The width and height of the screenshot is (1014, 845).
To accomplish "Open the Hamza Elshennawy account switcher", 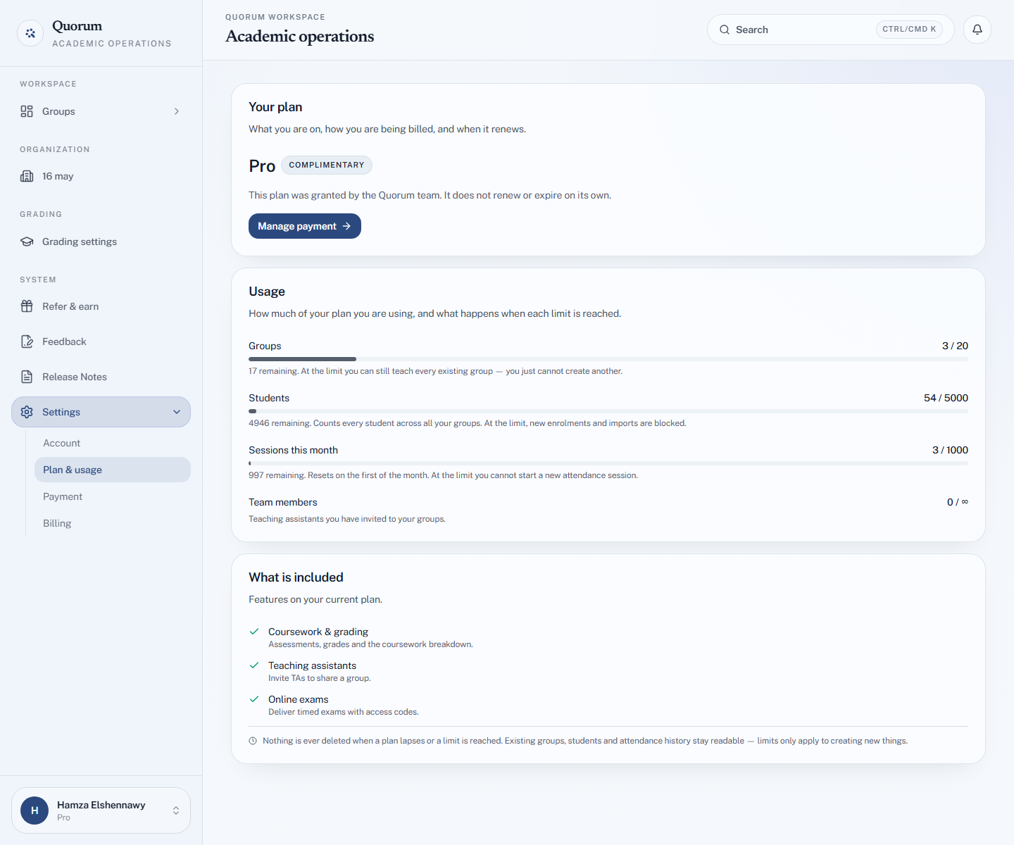I will click(101, 810).
